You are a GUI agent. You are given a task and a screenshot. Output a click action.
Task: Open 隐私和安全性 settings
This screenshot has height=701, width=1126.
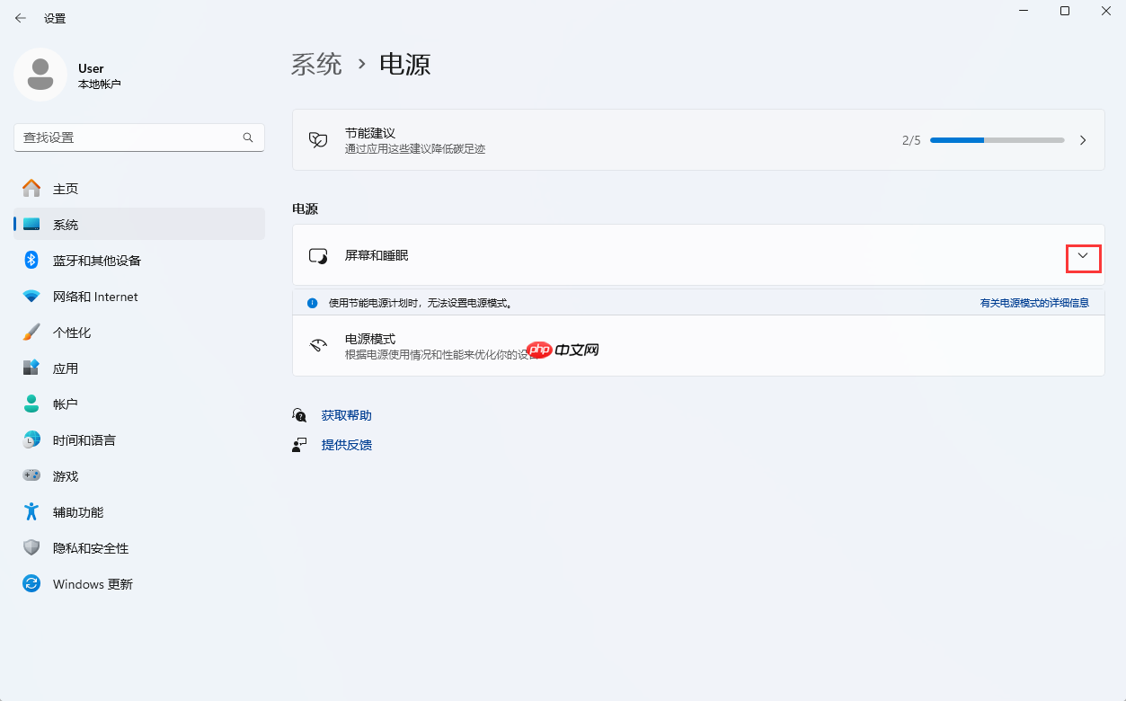tap(90, 547)
